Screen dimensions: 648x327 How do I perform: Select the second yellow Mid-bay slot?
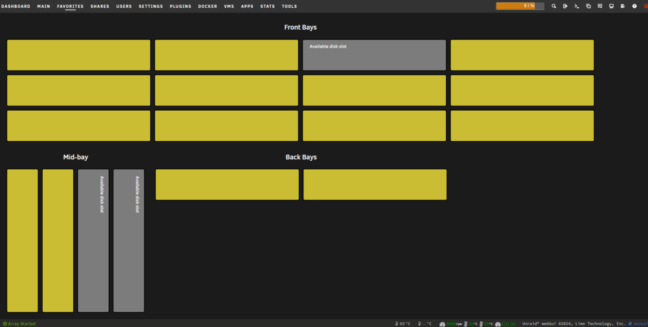point(58,241)
